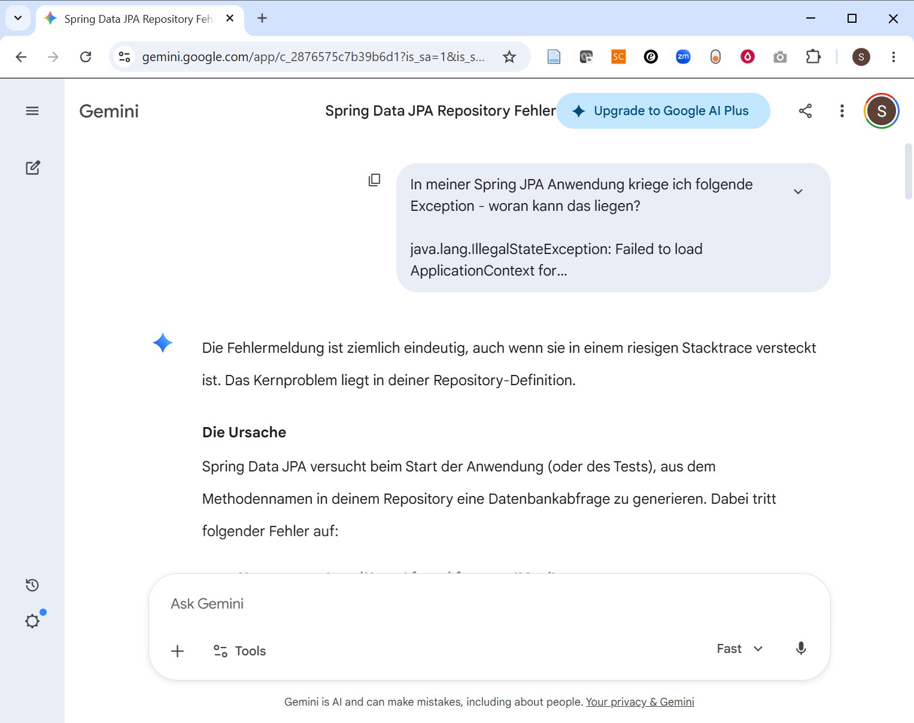The width and height of the screenshot is (914, 723).
Task: Click the Gemini logo text
Action: click(109, 111)
